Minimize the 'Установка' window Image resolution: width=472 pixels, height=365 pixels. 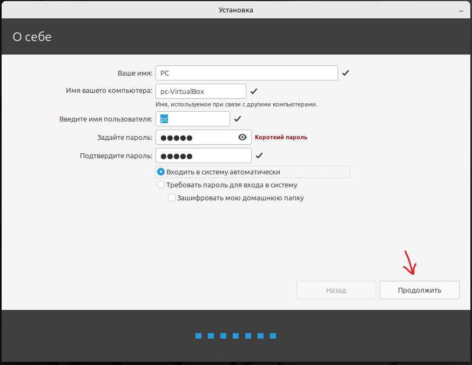[x=461, y=11]
